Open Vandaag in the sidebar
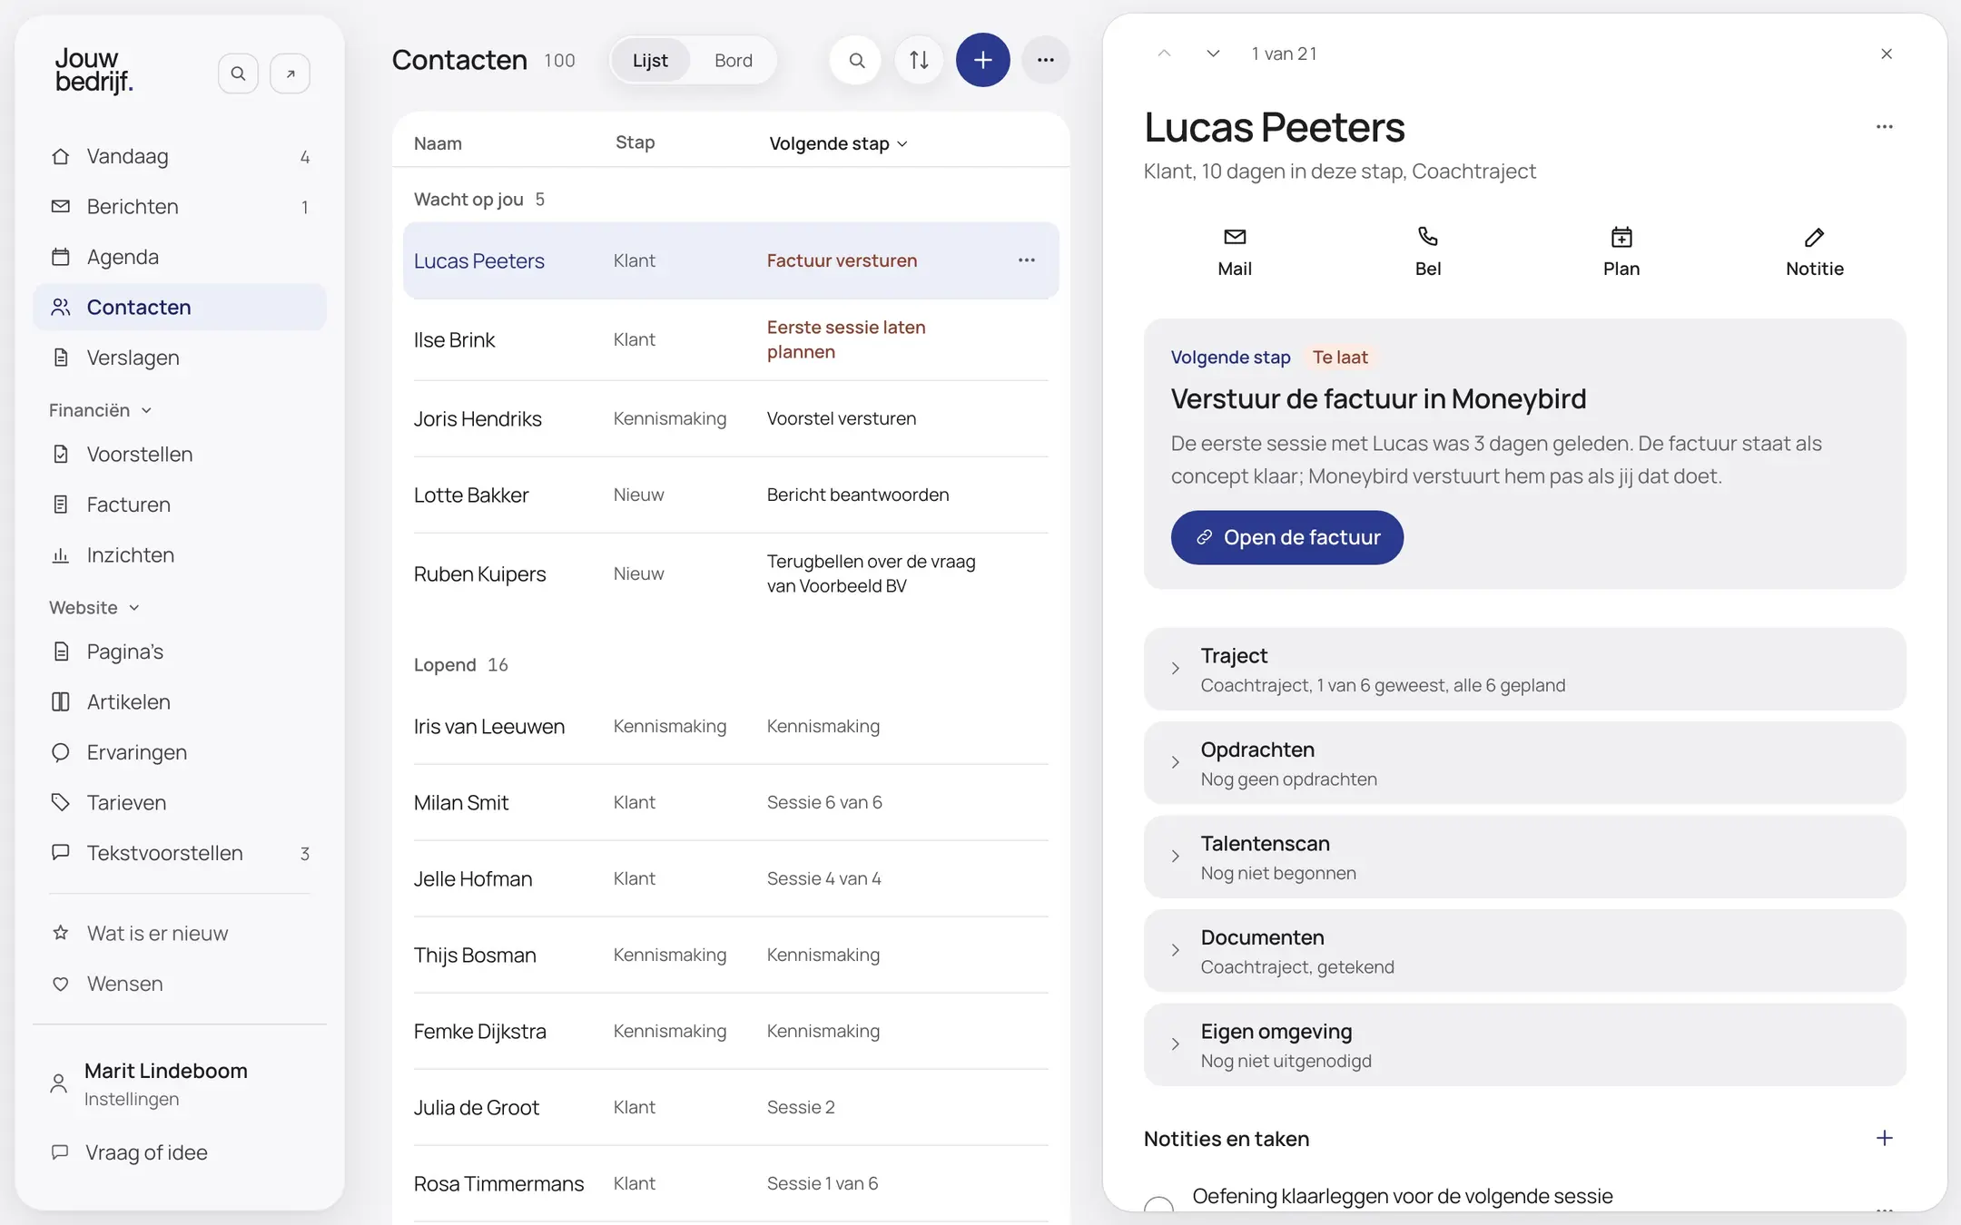 point(180,156)
